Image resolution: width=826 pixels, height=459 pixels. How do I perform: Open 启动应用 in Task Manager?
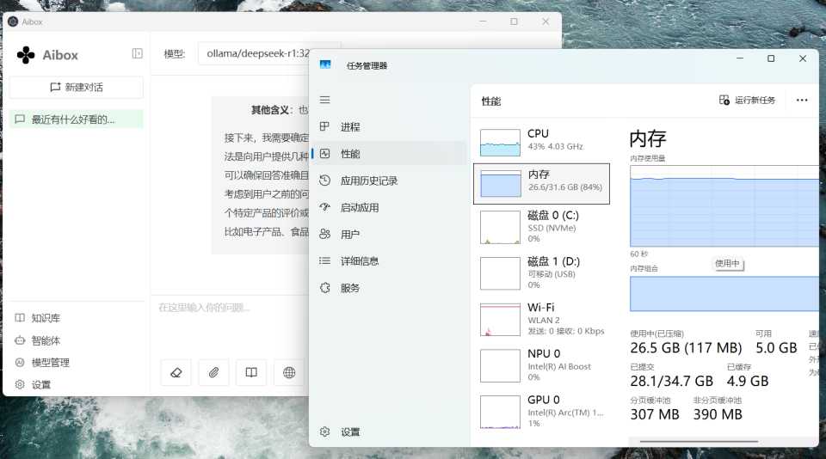[x=389, y=207]
